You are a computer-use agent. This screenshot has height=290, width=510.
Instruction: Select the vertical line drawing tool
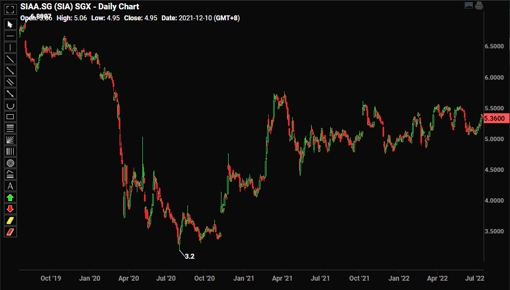point(10,47)
